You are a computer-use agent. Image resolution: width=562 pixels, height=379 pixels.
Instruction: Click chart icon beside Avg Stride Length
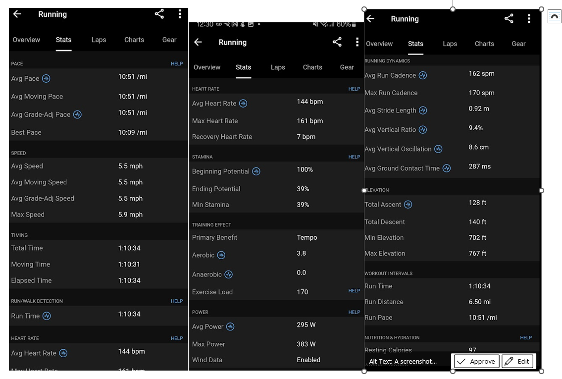coord(423,110)
